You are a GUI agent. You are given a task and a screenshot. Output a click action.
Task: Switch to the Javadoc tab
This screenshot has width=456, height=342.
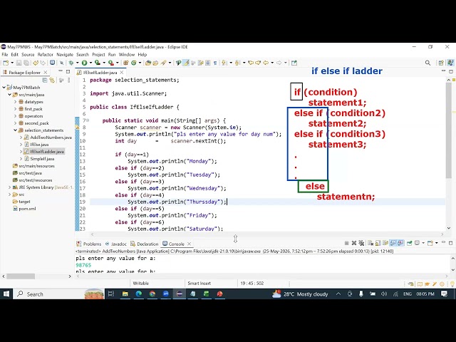[x=115, y=244]
